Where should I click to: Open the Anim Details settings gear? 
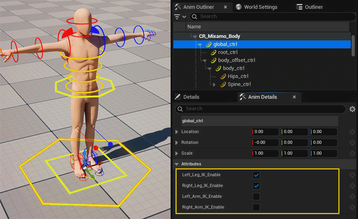[352, 109]
